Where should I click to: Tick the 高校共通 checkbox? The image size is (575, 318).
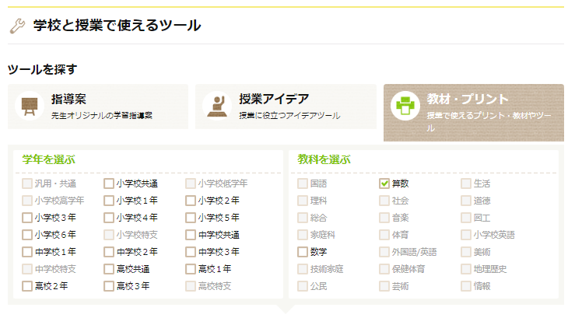coord(109,269)
